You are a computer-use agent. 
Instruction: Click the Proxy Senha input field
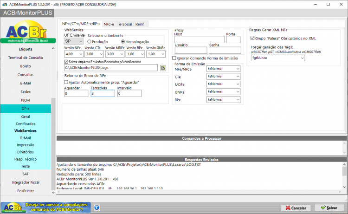[225, 51]
